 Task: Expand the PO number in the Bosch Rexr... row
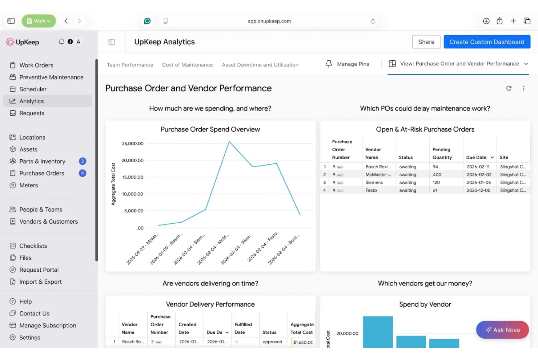340,167
